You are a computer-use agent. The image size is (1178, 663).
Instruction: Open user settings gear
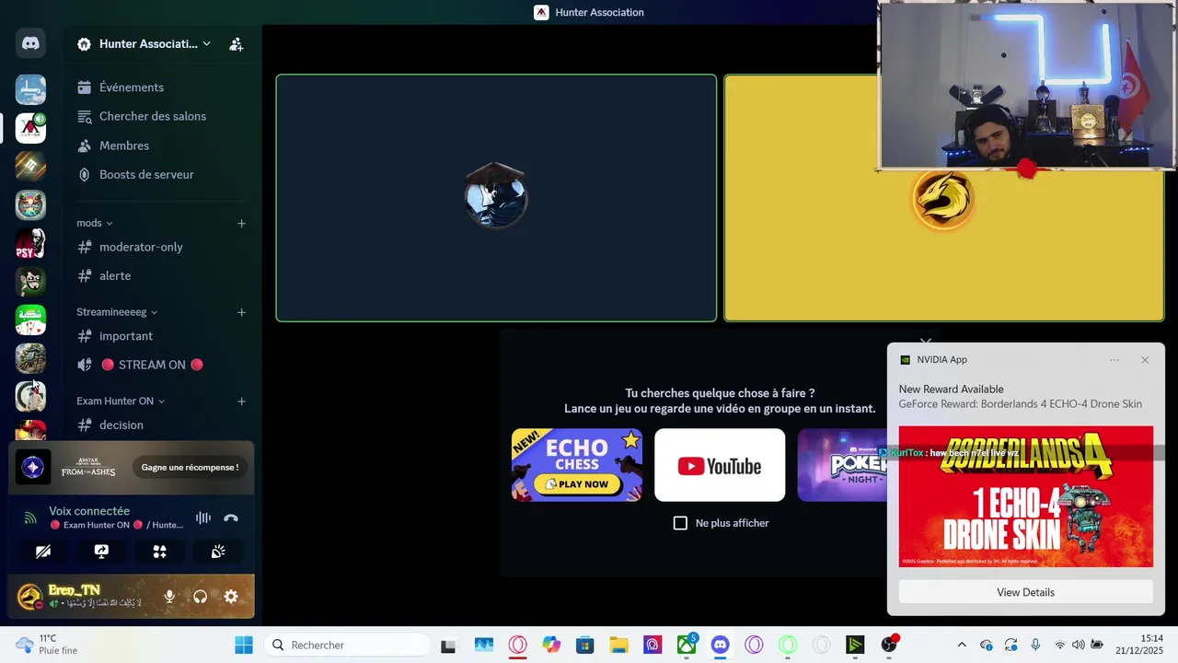[231, 597]
